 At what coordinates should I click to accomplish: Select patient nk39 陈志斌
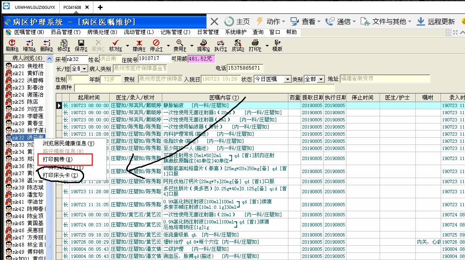click(25, 187)
